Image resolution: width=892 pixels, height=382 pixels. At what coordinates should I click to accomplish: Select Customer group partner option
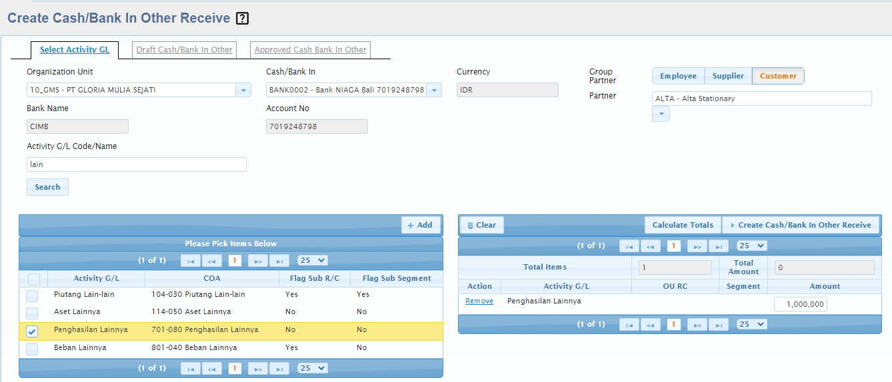pos(778,76)
